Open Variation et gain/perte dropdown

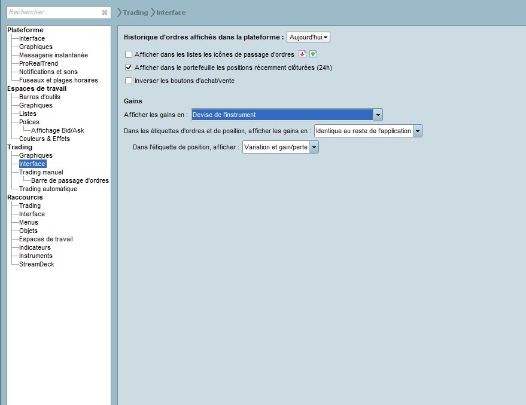281,147
